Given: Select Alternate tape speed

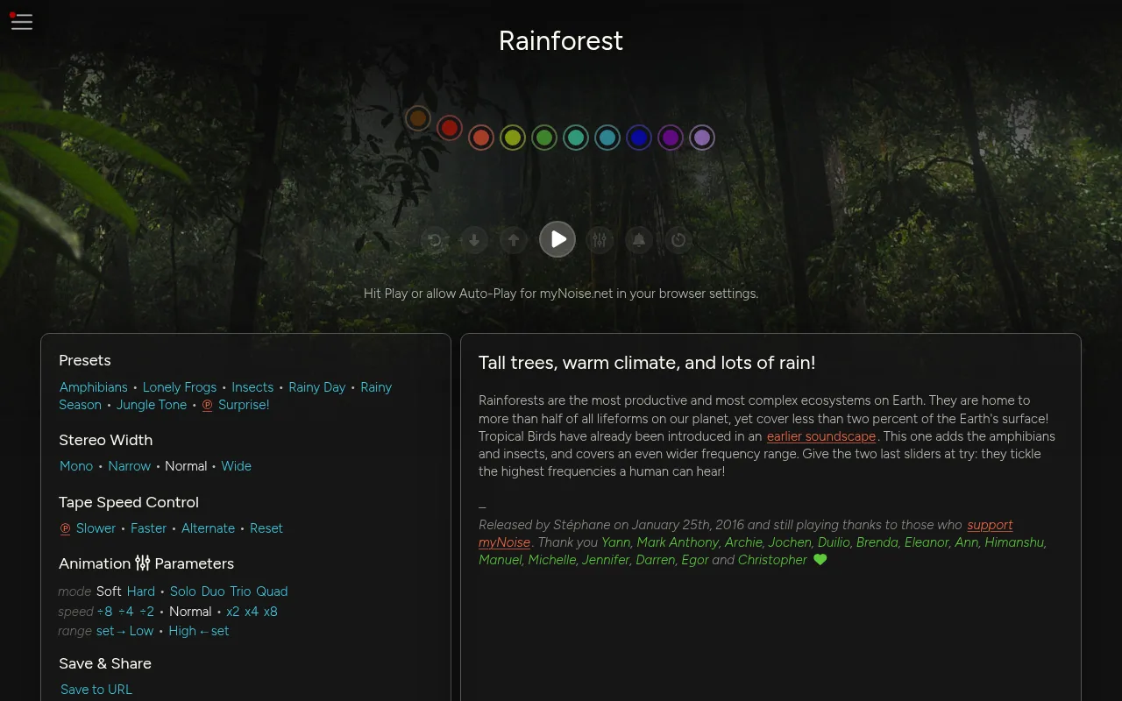Looking at the screenshot, I should [208, 528].
